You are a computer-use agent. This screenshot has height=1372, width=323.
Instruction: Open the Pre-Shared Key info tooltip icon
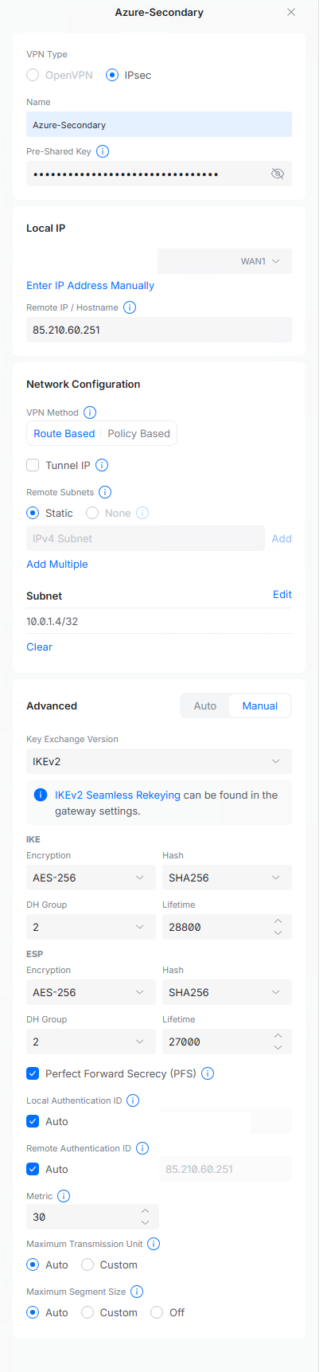pyautogui.click(x=103, y=151)
